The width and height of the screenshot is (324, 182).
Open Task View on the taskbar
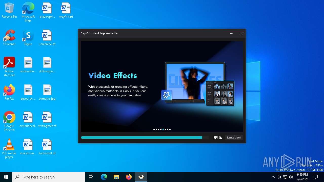coord(91,177)
